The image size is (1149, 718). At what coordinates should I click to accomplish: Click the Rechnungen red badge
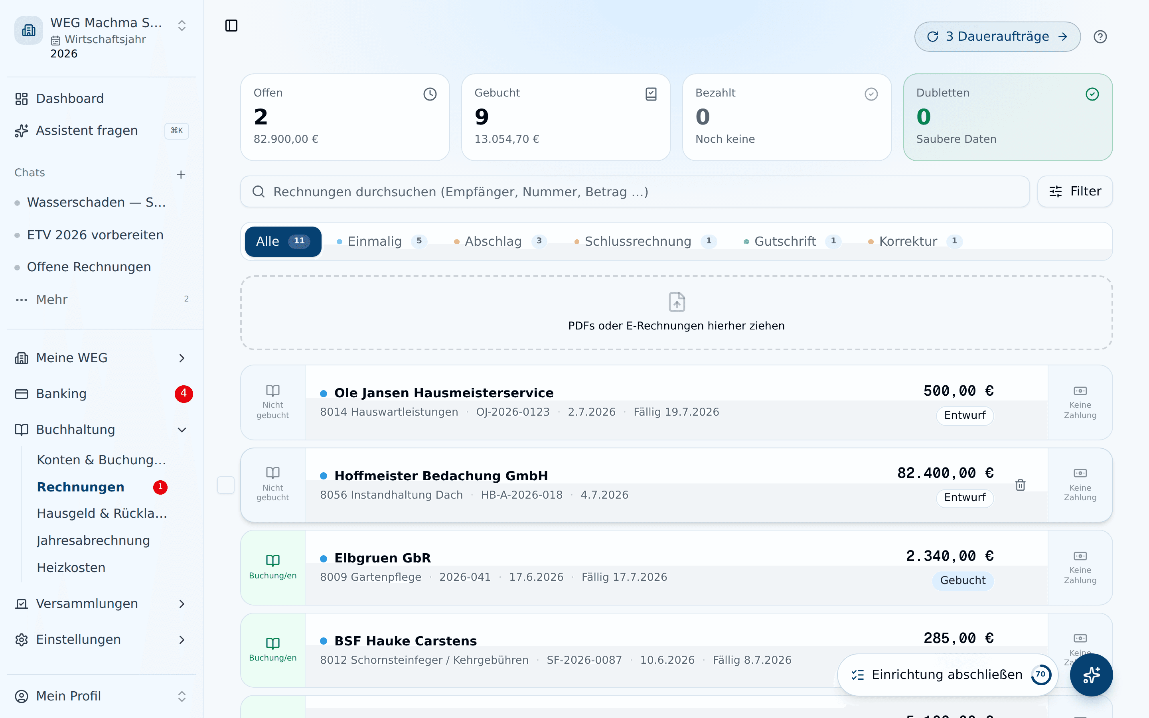tap(160, 487)
